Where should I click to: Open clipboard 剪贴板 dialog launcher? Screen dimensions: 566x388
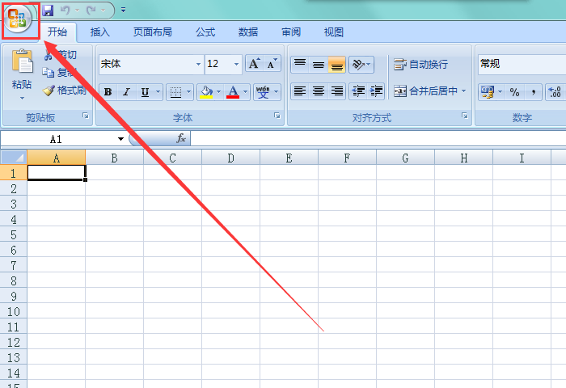(x=86, y=116)
